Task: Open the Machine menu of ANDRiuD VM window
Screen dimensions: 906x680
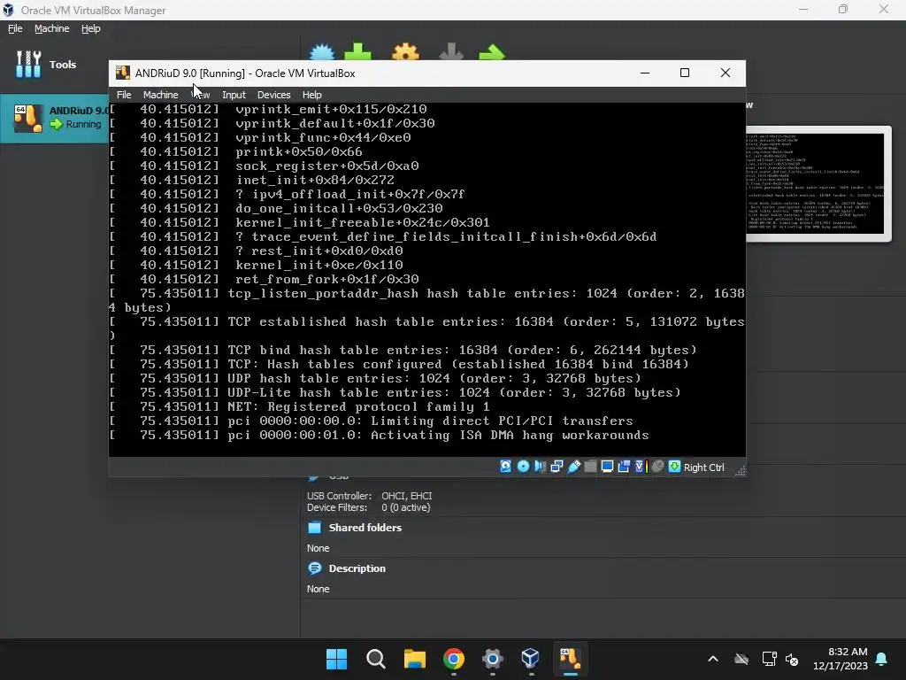Action: tap(161, 95)
